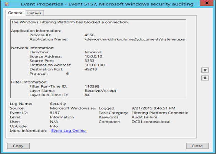Click the User field showing N/A

(54, 121)
